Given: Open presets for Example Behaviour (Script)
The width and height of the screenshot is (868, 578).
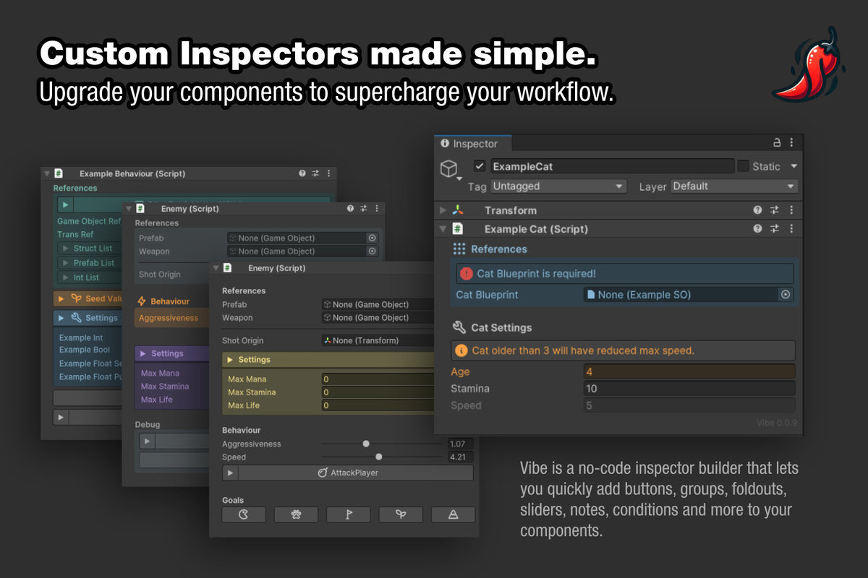Looking at the screenshot, I should click(315, 173).
